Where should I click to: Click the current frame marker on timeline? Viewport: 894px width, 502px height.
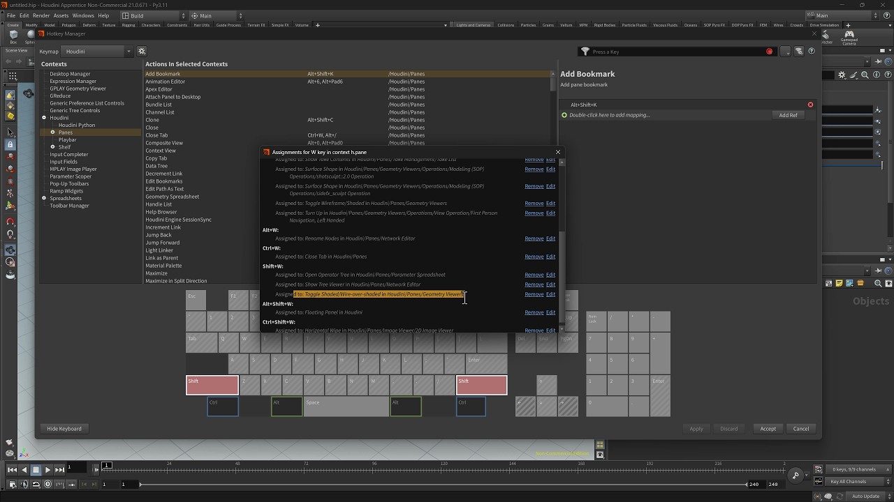coord(107,465)
